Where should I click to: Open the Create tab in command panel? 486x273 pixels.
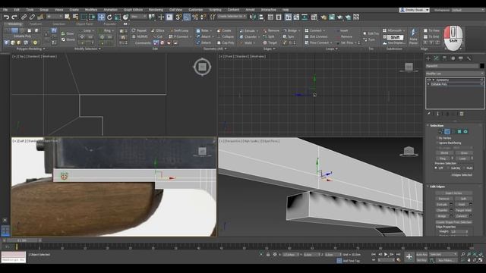click(x=428, y=58)
